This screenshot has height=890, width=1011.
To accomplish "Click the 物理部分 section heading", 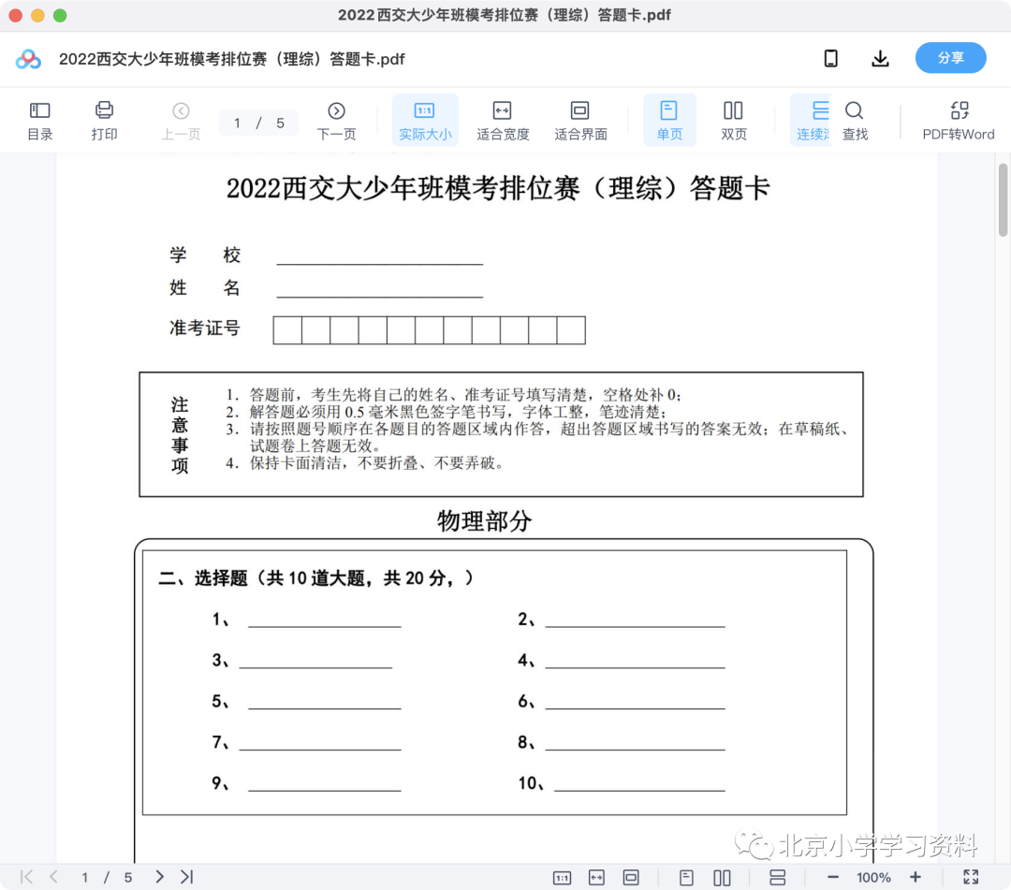I will [x=484, y=520].
